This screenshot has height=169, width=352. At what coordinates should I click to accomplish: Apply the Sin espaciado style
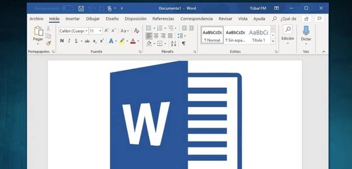click(x=235, y=35)
